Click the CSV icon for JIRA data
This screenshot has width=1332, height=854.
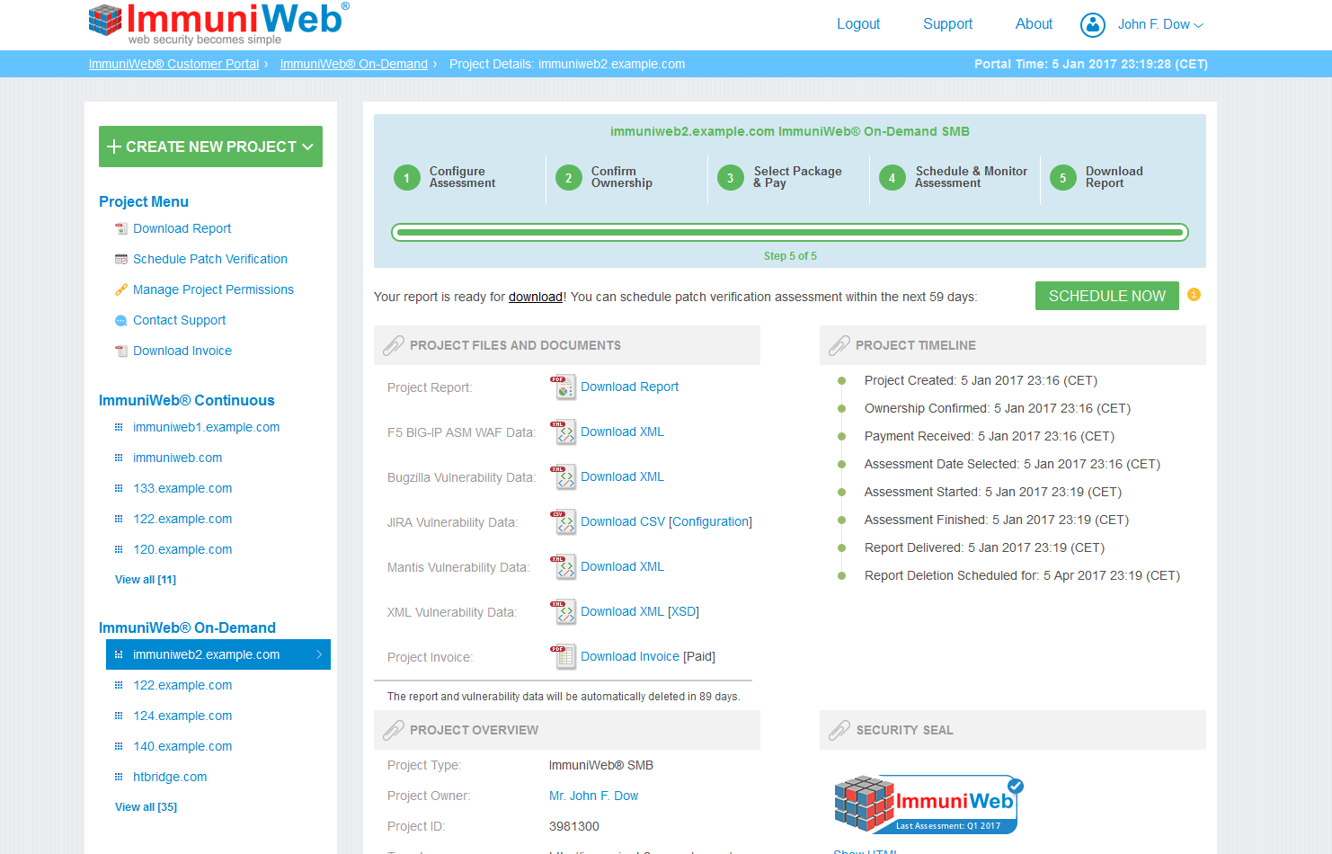pos(563,522)
